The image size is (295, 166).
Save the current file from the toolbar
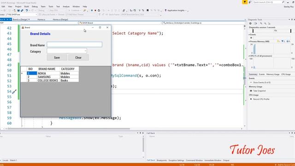[x=18, y=10]
